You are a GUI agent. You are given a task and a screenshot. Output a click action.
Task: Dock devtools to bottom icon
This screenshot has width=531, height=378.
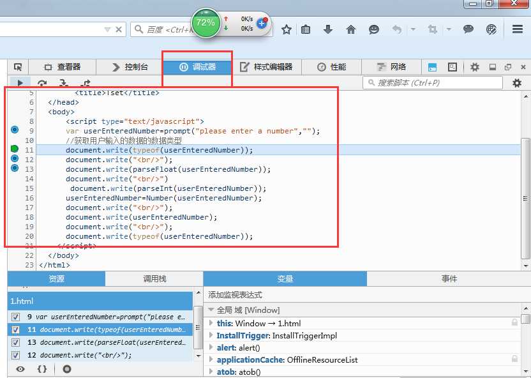[x=493, y=67]
